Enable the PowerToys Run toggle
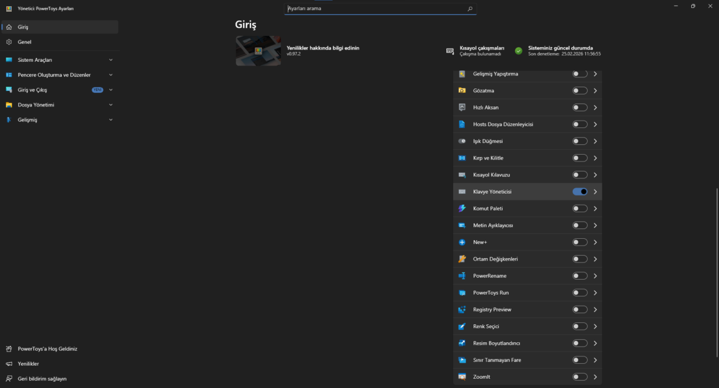The height and width of the screenshot is (388, 719). point(580,293)
